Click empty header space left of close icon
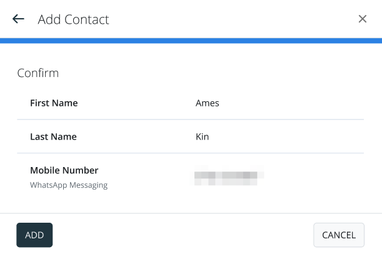 (250, 19)
